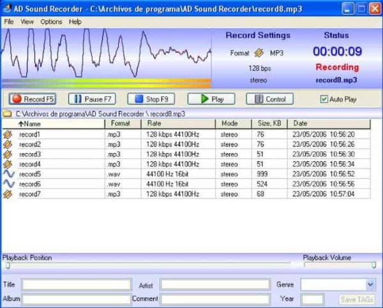Minimize the AD Sound Recorder window
The image size is (383, 308).
coord(347,9)
